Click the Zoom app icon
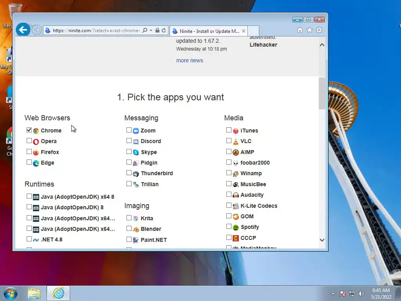Screen dimensions: 401x301 (136, 131)
